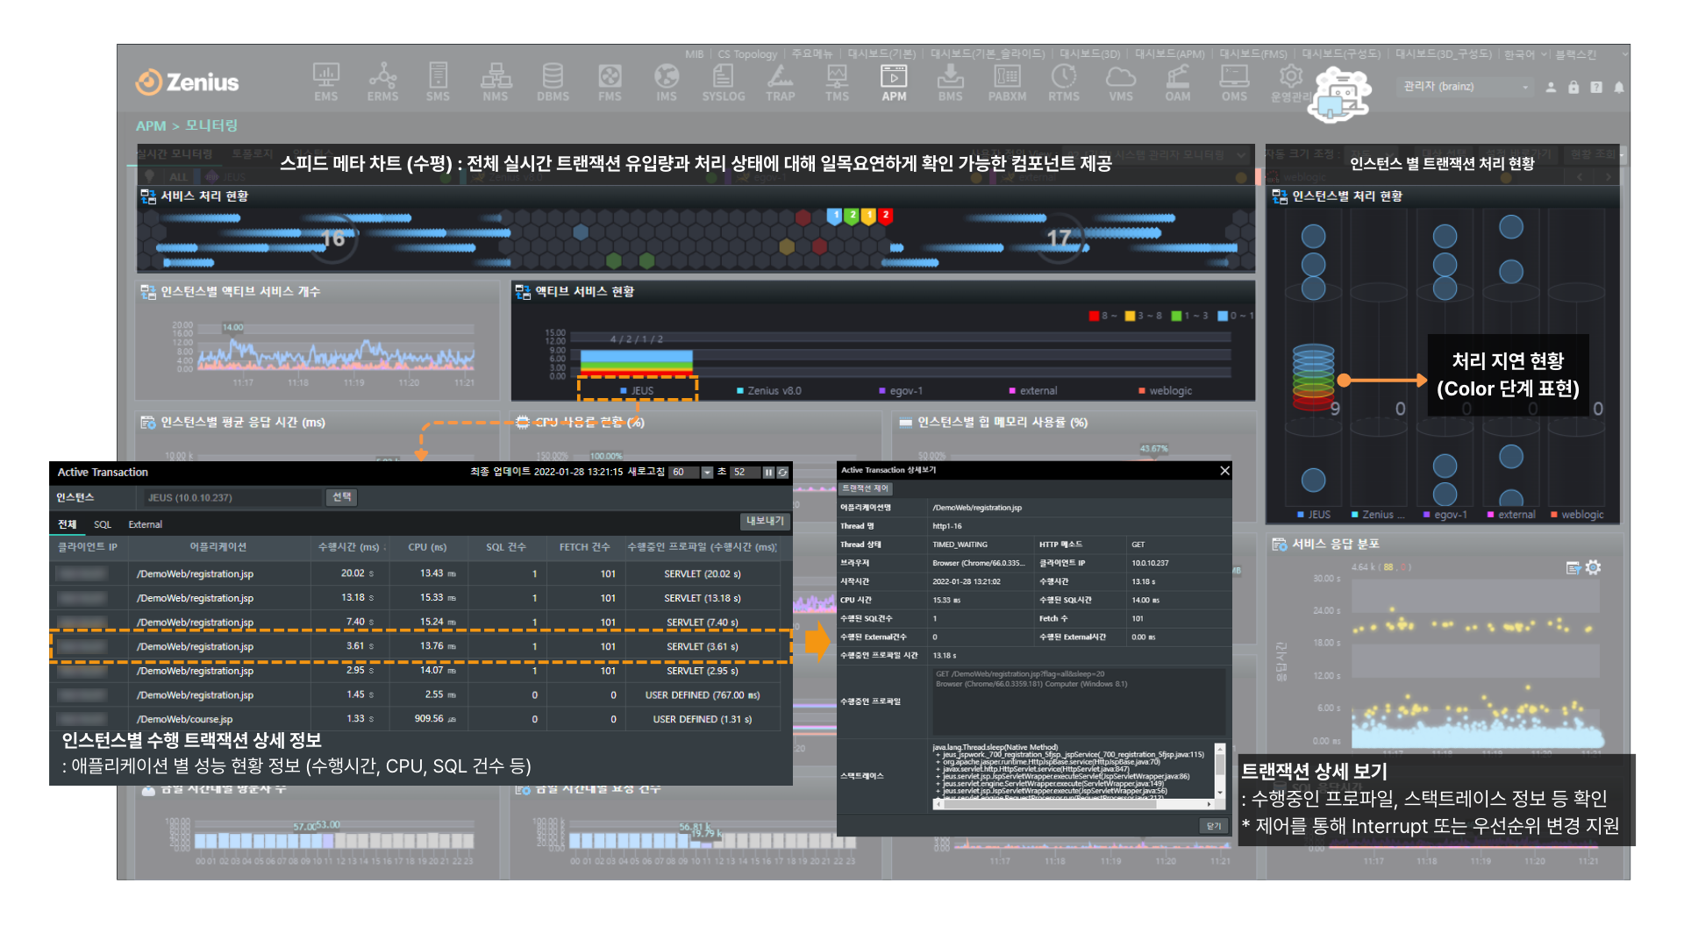The height and width of the screenshot is (947, 1684).
Task: Open the 한국어 language dropdown
Action: pos(1526,54)
